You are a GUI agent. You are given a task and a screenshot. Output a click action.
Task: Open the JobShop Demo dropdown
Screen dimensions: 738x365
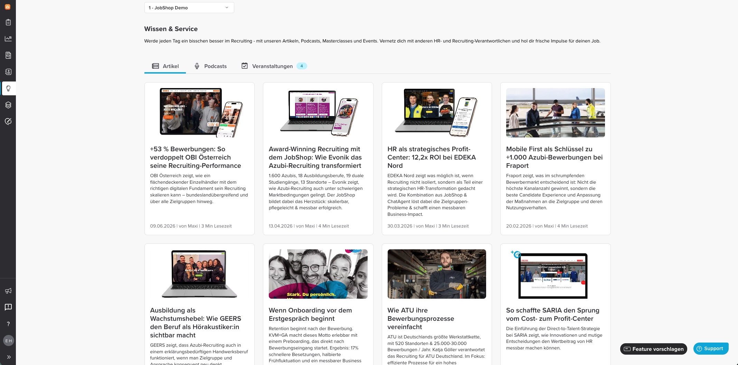[189, 8]
